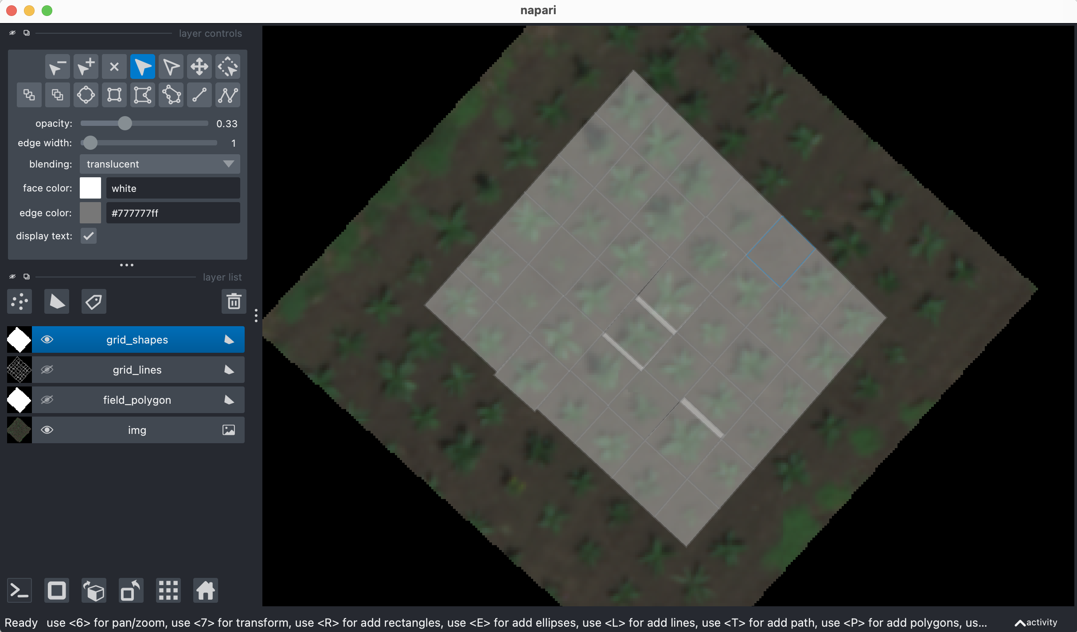Click the img layer thumbnail

20,430
